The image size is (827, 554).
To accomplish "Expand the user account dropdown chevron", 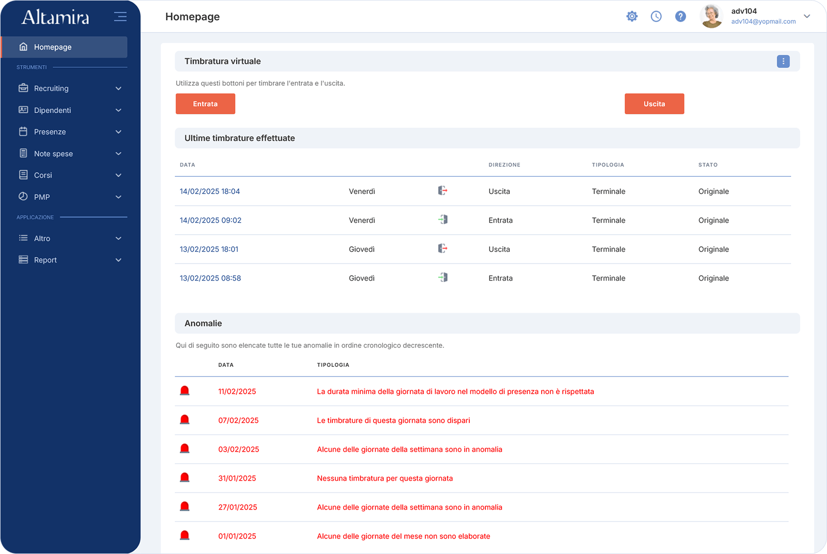I will [807, 16].
